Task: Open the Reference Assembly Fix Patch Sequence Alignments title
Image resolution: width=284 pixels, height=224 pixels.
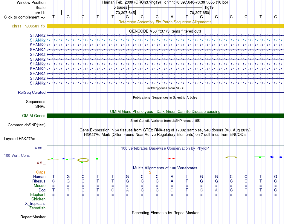Action: tap(165, 22)
